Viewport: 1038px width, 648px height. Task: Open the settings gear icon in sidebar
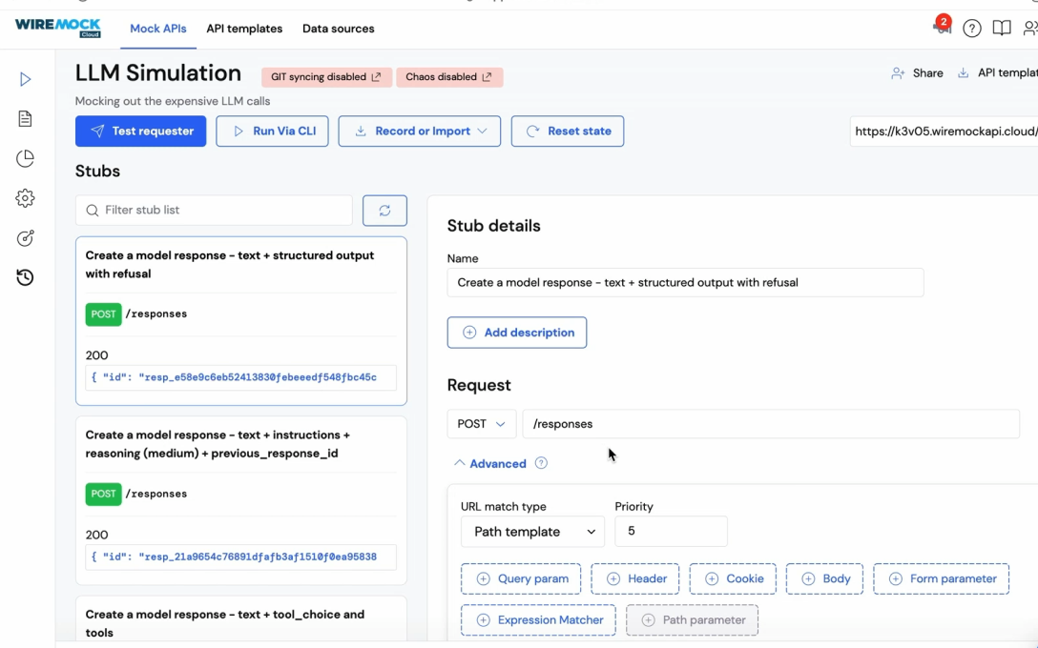(x=25, y=198)
